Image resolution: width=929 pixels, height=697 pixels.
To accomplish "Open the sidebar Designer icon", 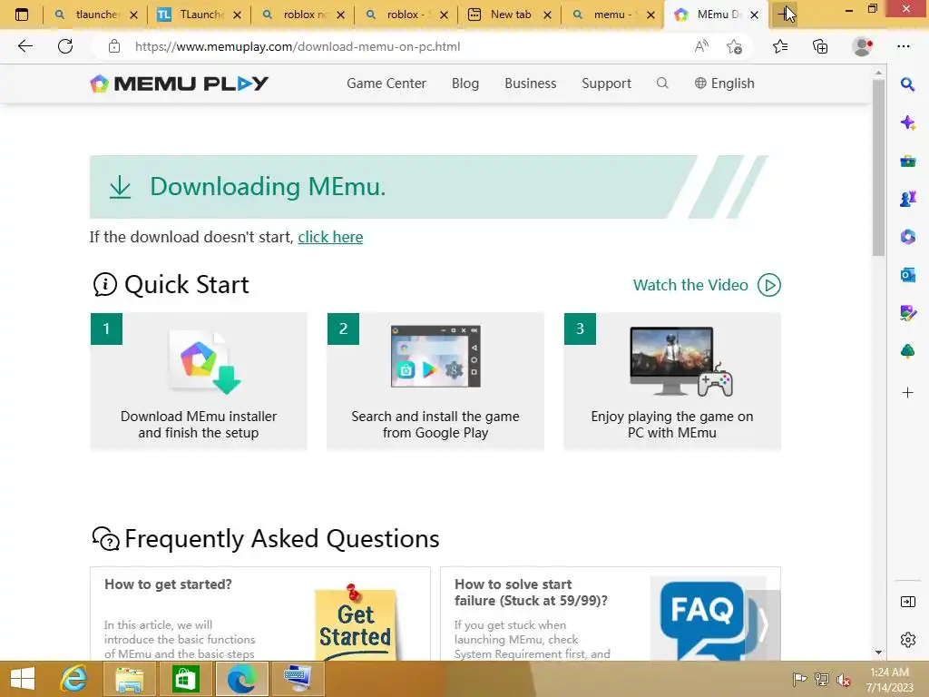I will 907,313.
